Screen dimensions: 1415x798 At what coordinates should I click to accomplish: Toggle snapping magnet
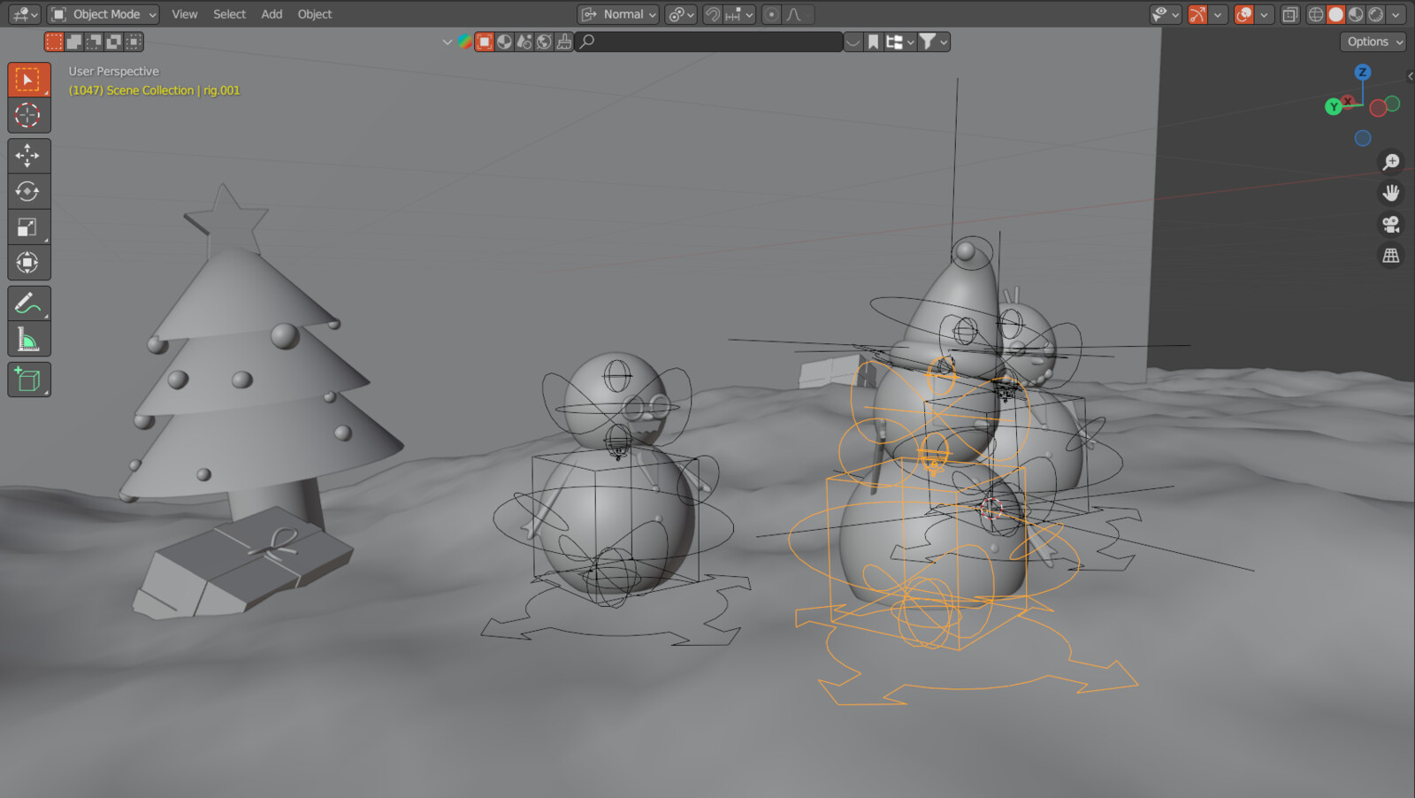(713, 14)
